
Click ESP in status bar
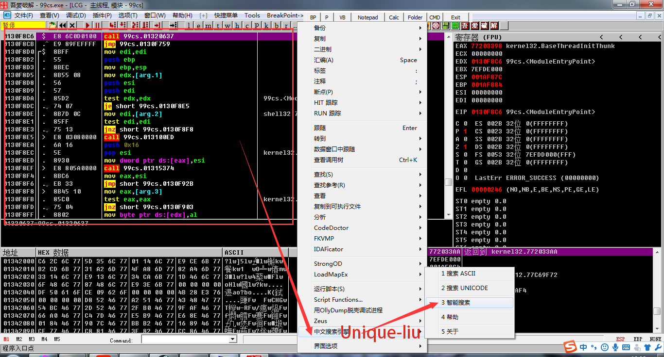tap(621, 339)
